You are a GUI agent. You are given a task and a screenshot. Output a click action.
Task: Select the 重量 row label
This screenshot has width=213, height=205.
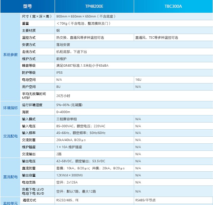25,24
